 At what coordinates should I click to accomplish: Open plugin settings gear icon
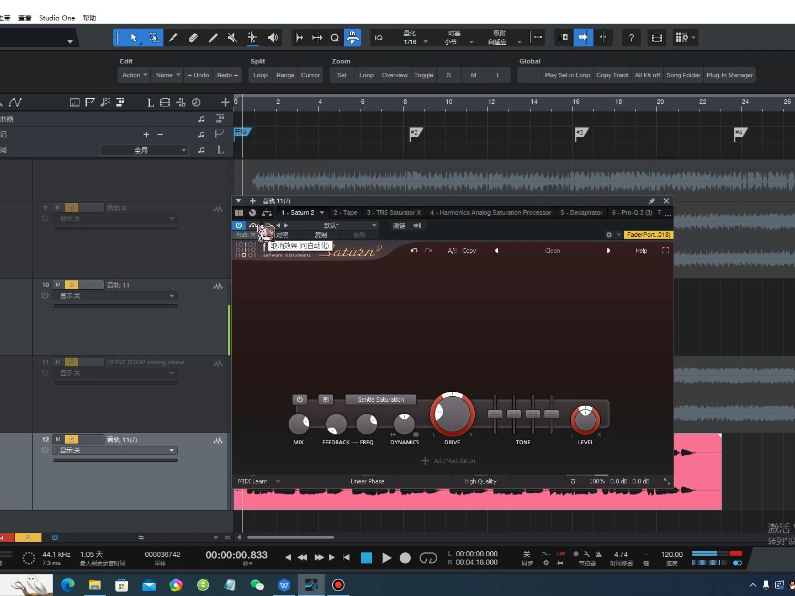[609, 235]
